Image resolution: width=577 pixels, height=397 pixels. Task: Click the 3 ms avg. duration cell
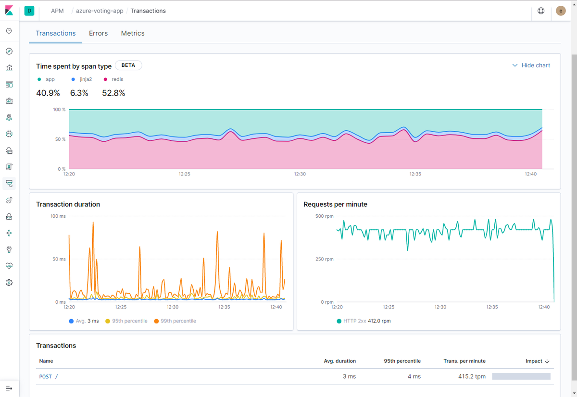(350, 377)
